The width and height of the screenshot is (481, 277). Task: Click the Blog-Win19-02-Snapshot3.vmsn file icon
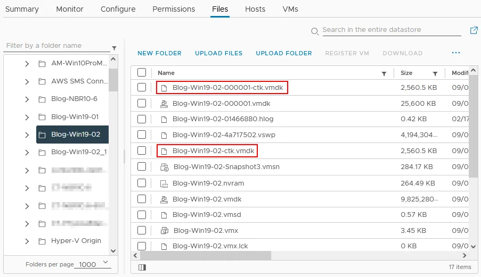pos(164,167)
